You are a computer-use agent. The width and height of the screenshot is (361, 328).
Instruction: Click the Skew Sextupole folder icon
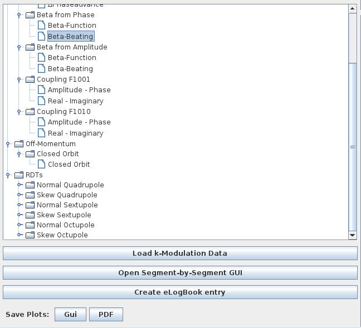(30, 215)
